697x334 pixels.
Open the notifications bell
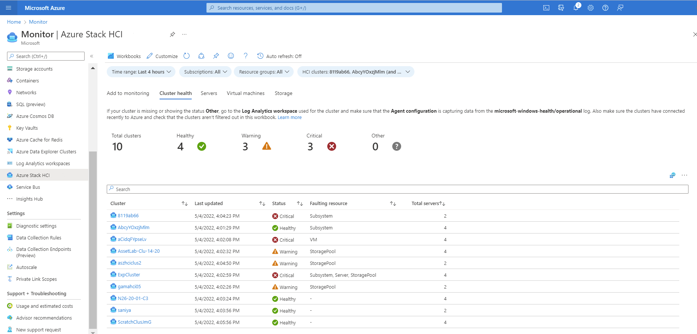575,7
